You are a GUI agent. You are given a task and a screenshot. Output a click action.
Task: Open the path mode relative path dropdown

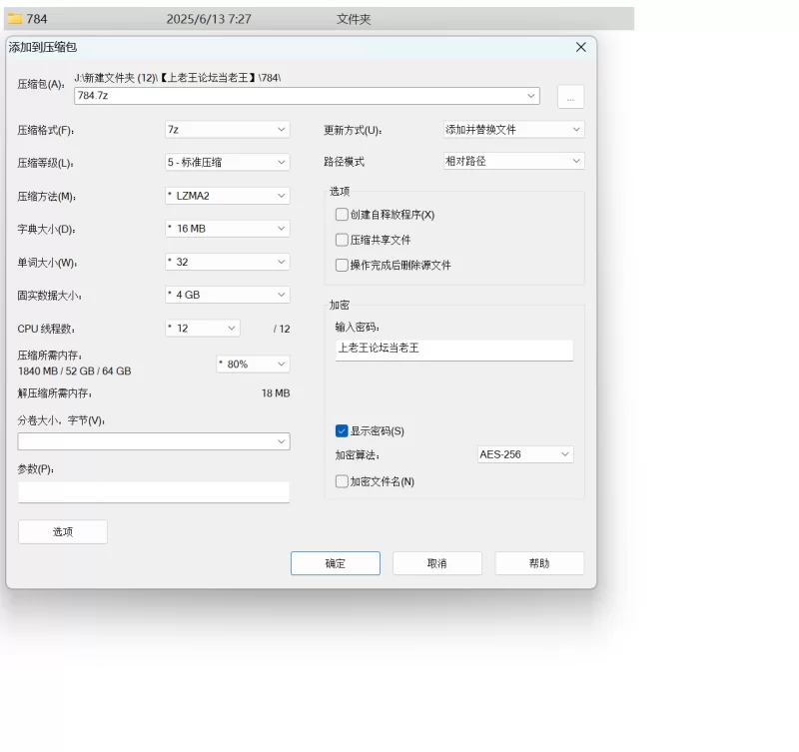[x=513, y=161]
